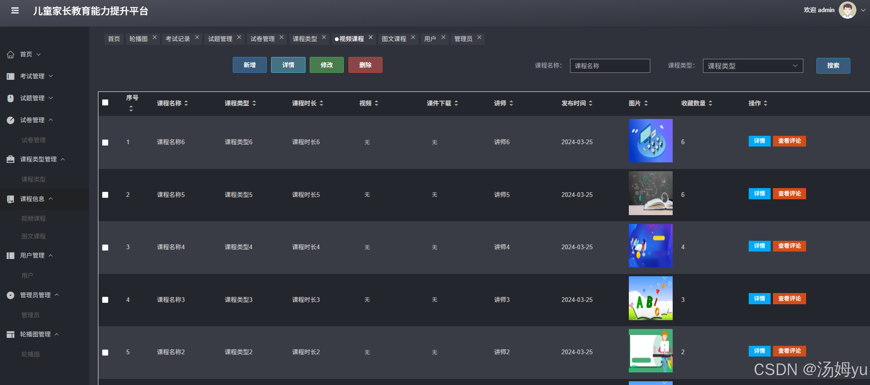Toggle the select-all checkbox in table header
Image resolution: width=870 pixels, height=385 pixels.
(105, 103)
